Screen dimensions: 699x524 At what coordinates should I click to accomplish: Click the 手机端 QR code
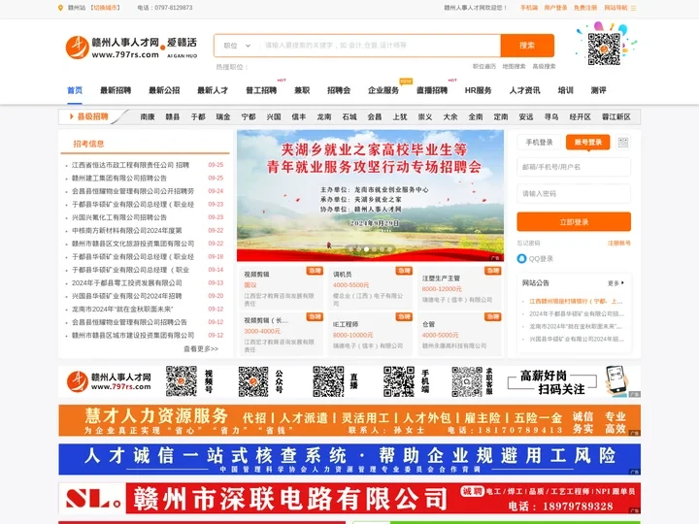pos(399,381)
